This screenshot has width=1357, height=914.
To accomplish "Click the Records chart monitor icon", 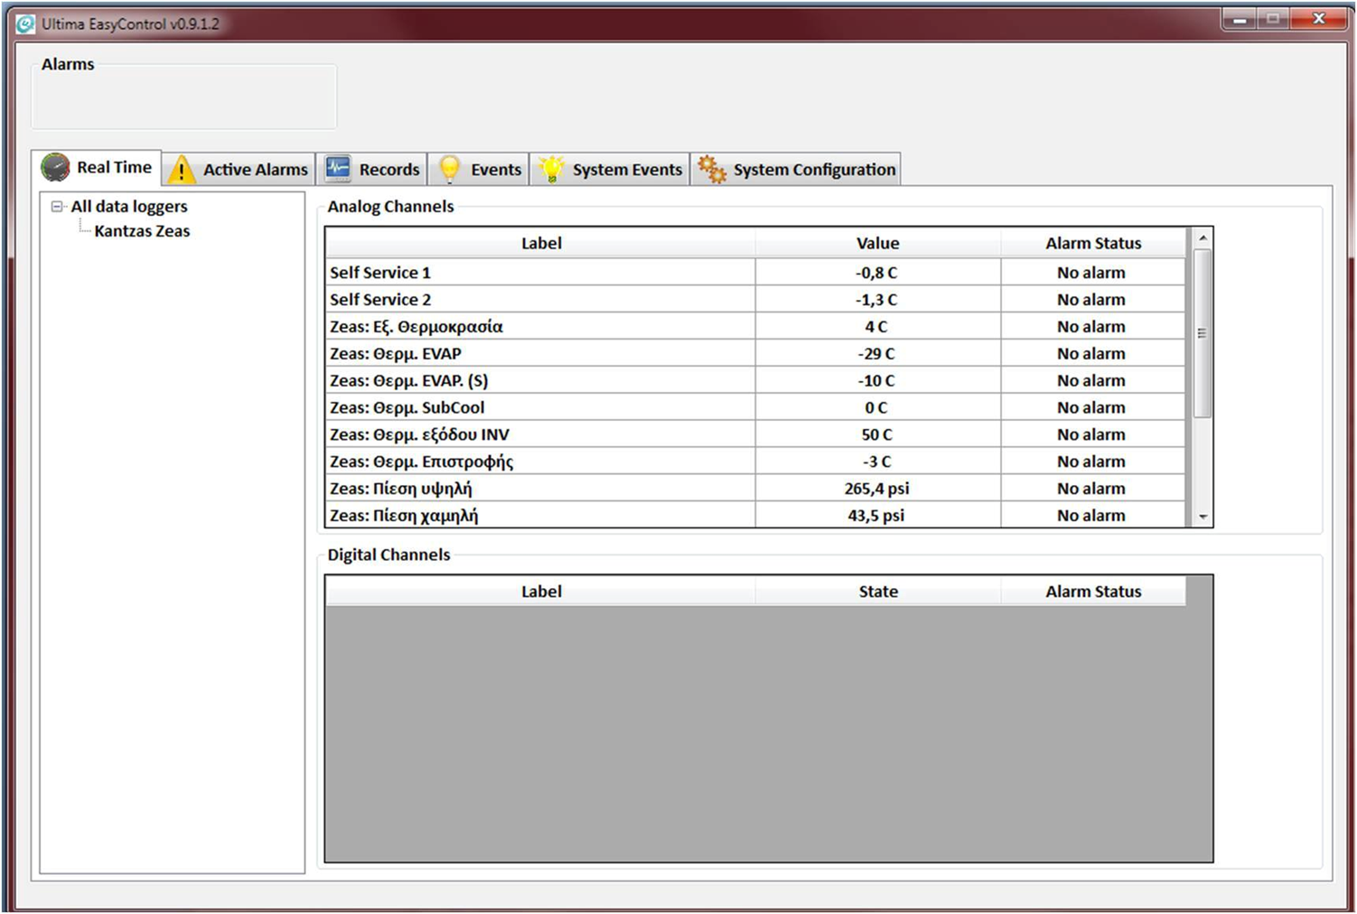I will (338, 169).
